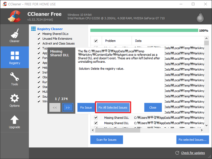Sort results by Data column header
The image size is (212, 159).
pyautogui.click(x=168, y=41)
